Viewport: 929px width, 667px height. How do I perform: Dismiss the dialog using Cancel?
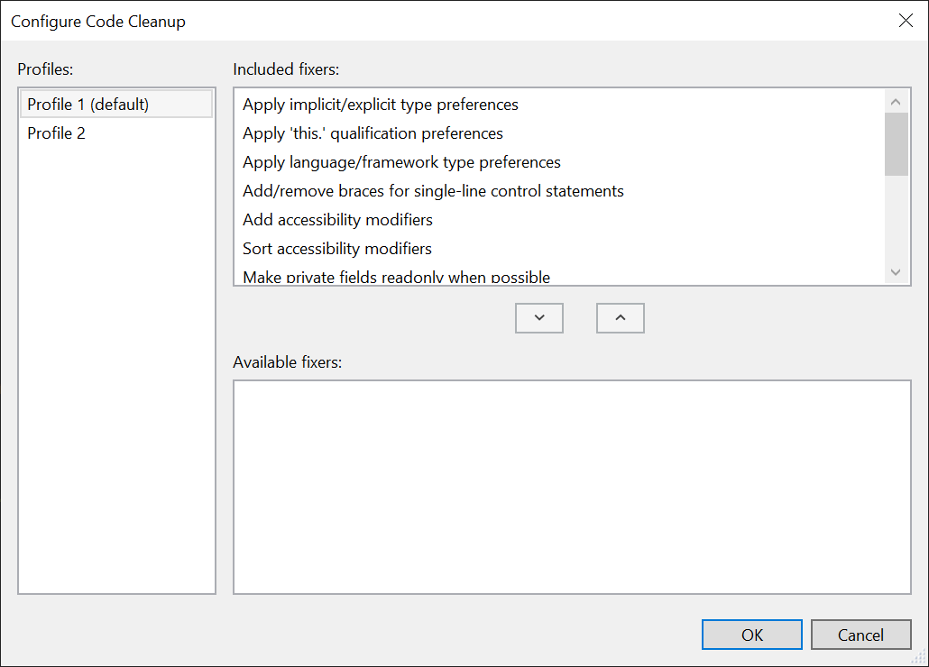860,635
